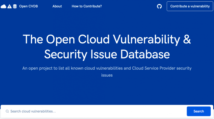Click the subtitle starting 'An open project'

pos(107,68)
